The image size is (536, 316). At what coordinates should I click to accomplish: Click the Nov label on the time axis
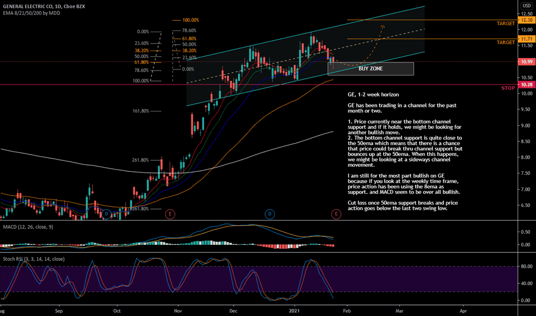[x=178, y=311]
